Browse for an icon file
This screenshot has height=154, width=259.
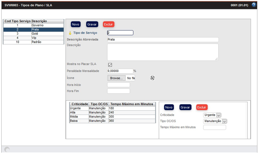coord(116,78)
